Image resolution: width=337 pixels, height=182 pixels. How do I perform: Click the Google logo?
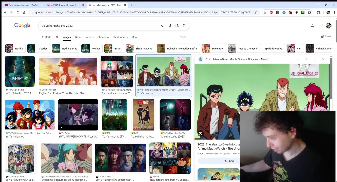coord(22,26)
